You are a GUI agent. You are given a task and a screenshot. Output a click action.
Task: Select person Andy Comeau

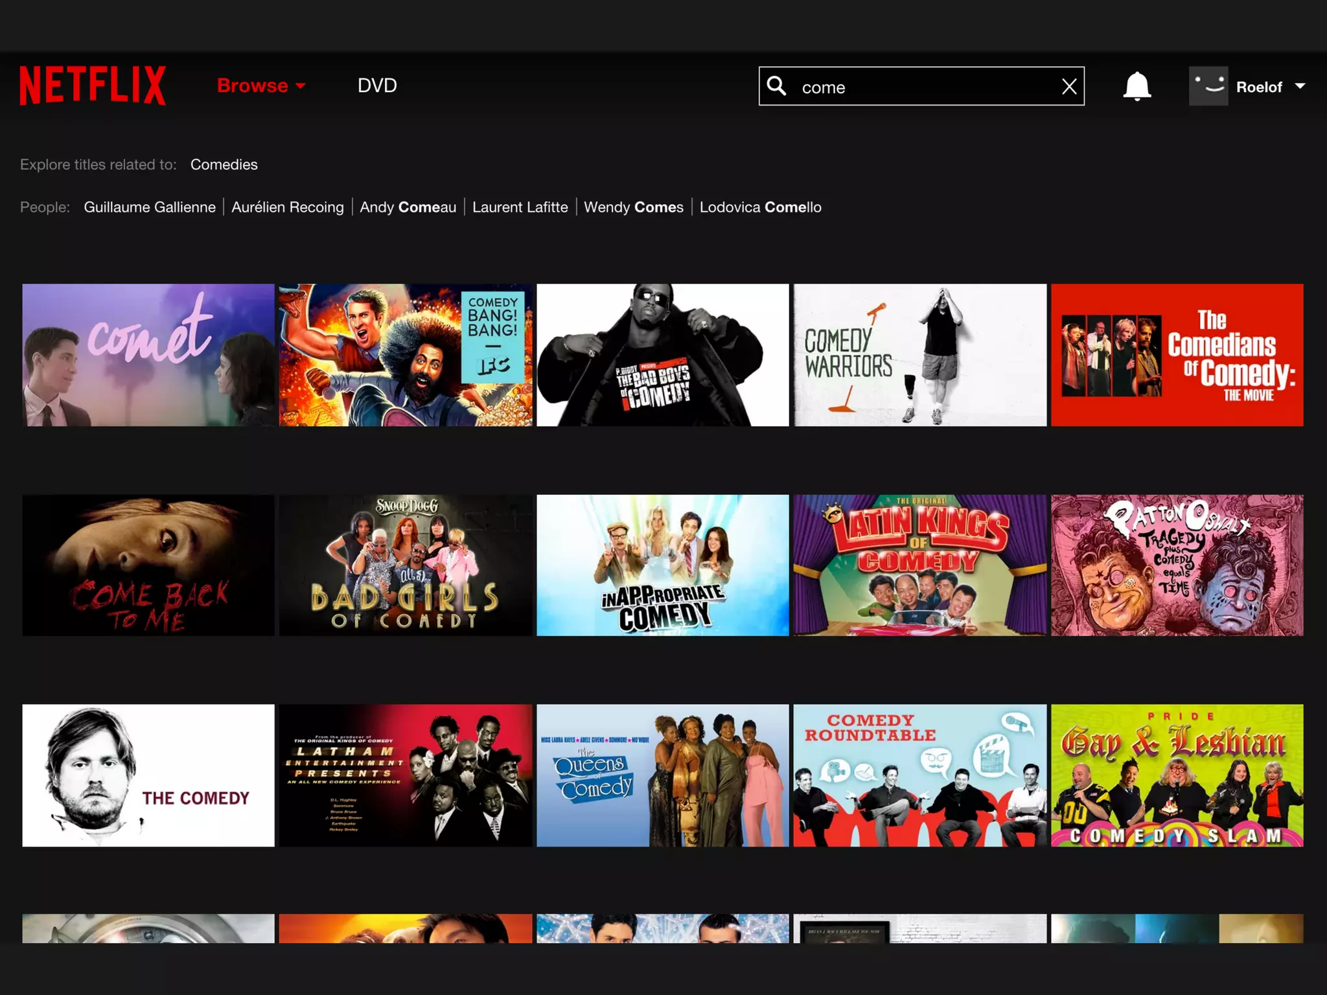[x=408, y=207]
